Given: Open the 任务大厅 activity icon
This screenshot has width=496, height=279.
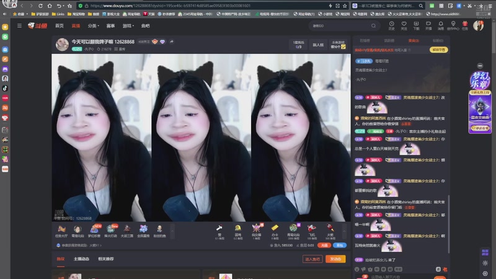Looking at the screenshot, I should coord(61,231).
